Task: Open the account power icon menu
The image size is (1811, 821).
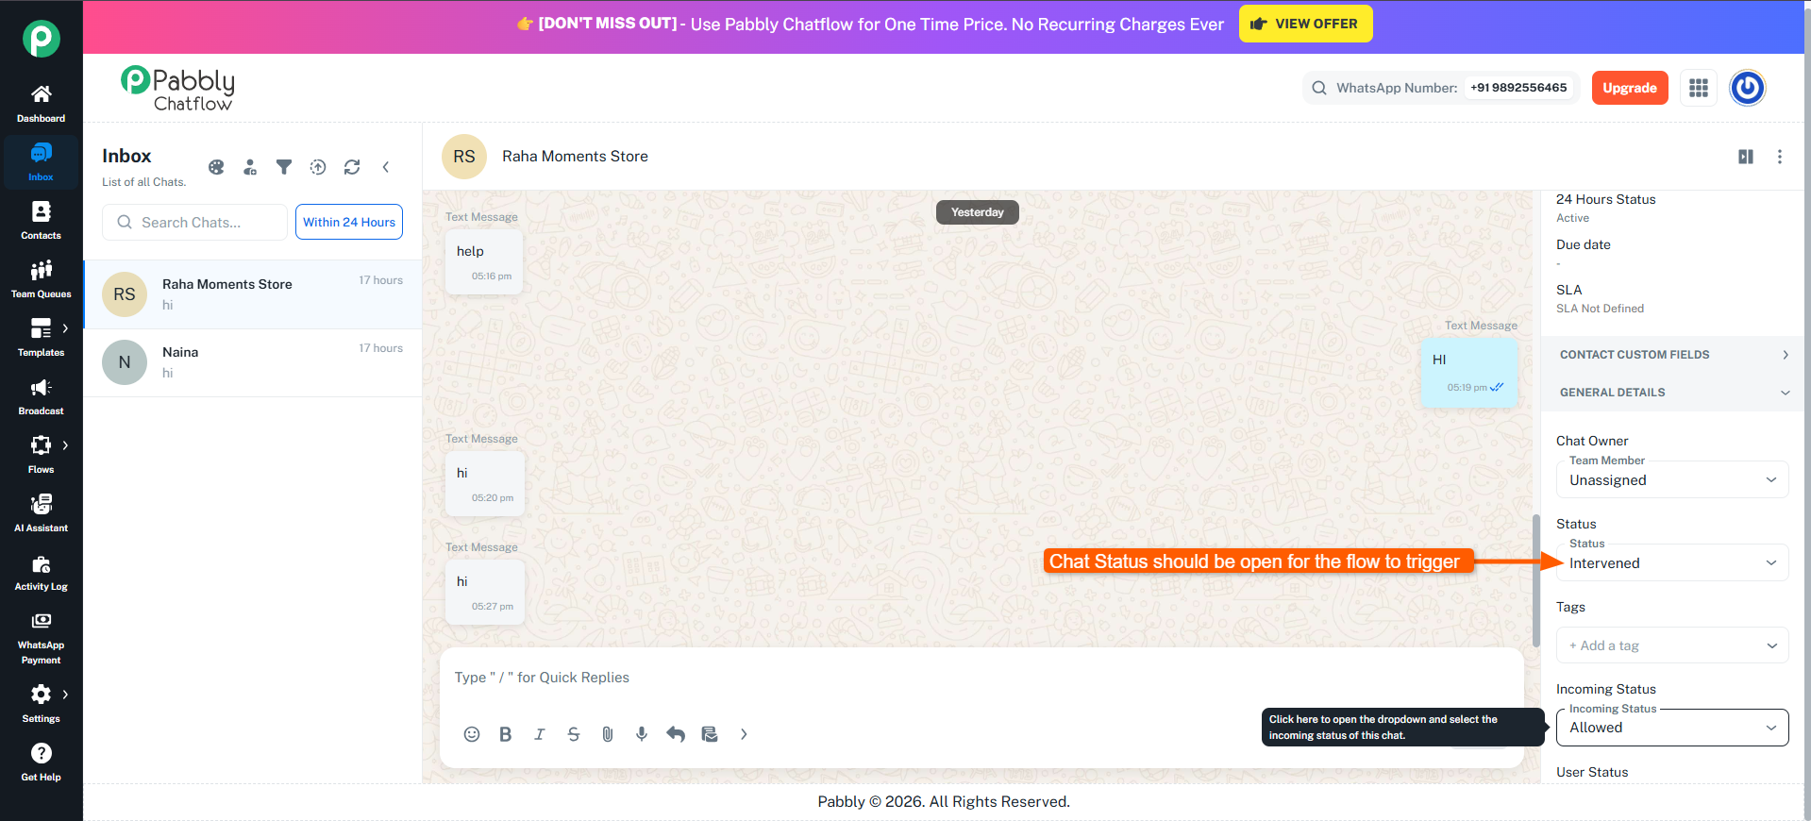Action: [1748, 88]
